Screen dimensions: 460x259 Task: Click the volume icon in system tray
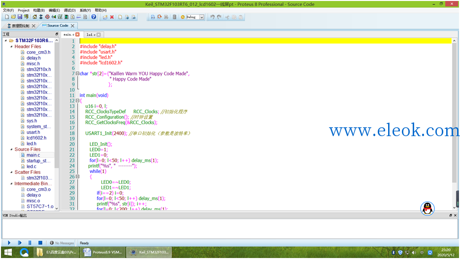(x=414, y=252)
